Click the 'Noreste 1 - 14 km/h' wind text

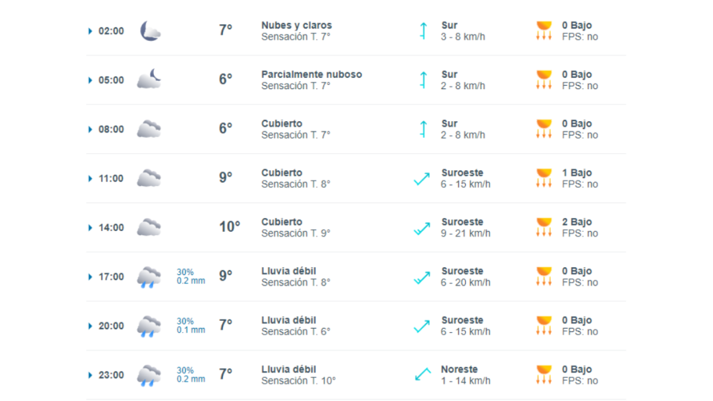click(x=466, y=375)
